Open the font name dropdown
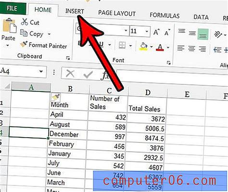228x192 pixels. coord(126,30)
